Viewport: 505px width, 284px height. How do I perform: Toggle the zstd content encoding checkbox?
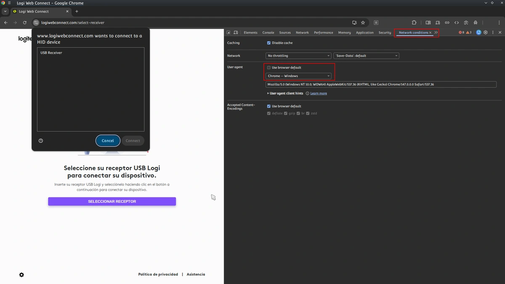click(x=308, y=113)
